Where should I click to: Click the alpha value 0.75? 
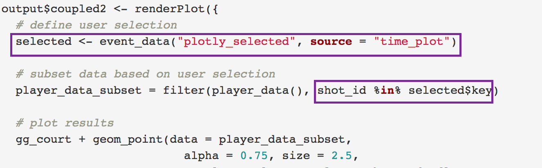click(x=254, y=156)
